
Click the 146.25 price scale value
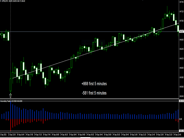181,58
